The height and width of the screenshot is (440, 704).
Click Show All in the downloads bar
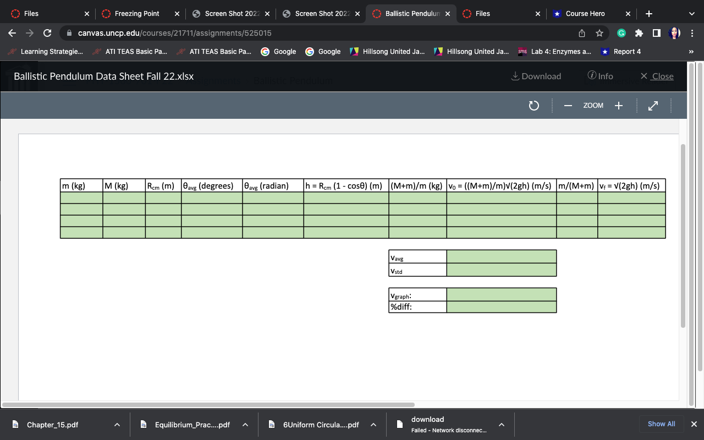tap(662, 424)
